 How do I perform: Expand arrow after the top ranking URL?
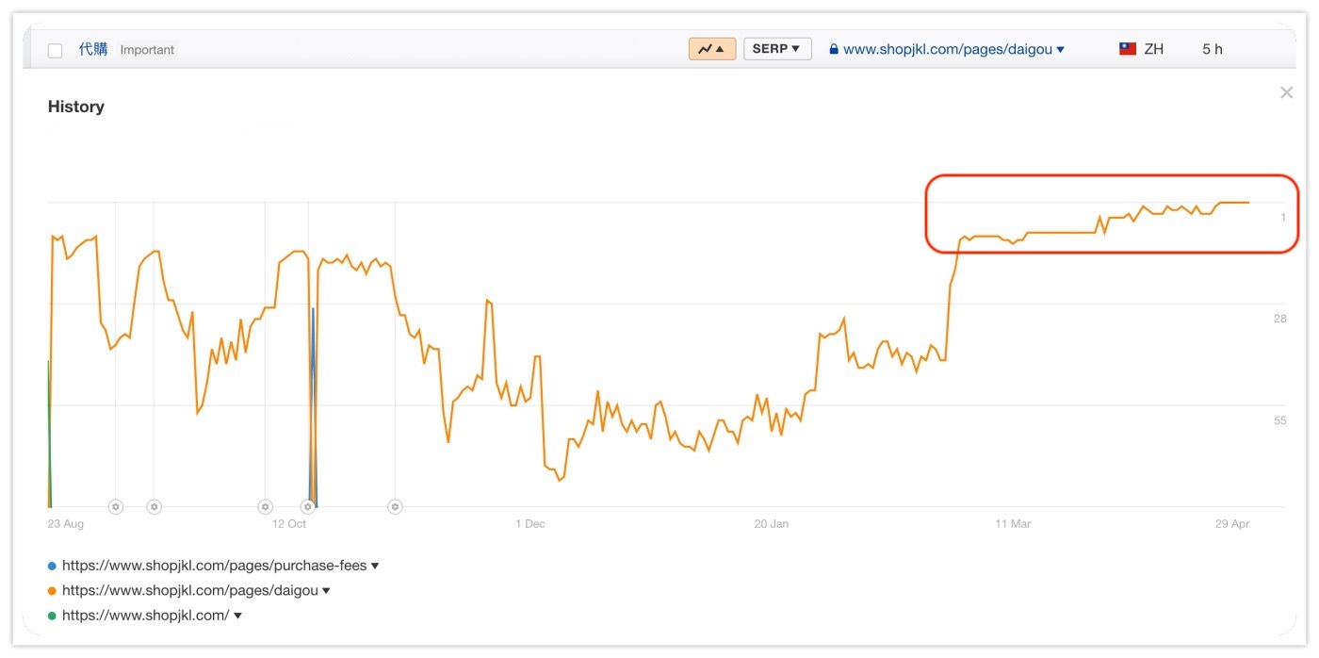tap(1061, 50)
